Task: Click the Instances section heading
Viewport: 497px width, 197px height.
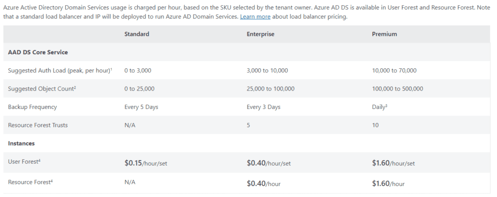Action: click(x=21, y=144)
